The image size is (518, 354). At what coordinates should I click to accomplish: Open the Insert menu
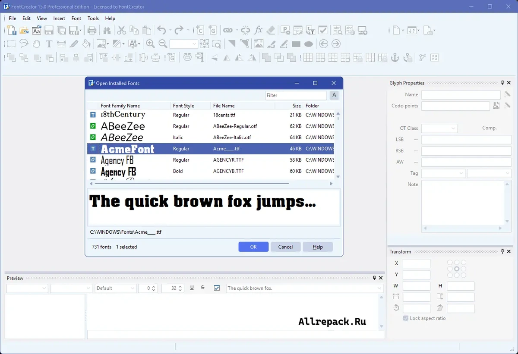tap(59, 19)
